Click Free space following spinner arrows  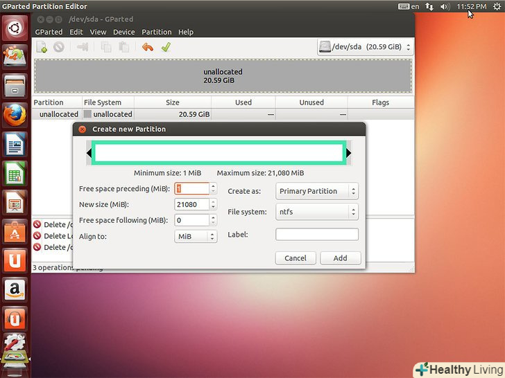213,220
